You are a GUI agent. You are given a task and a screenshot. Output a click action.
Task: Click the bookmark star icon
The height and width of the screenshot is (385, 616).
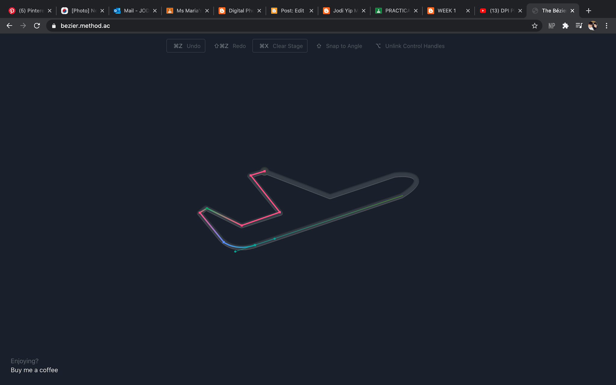pos(534,26)
